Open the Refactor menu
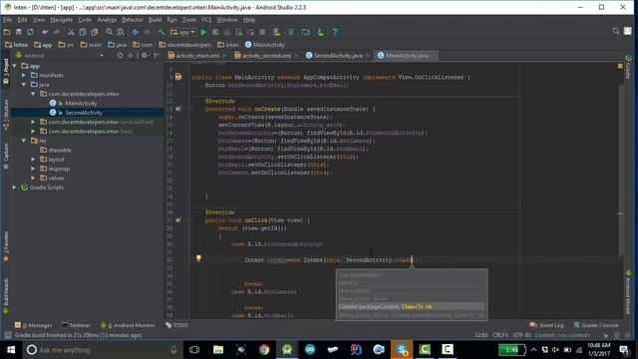638x359 pixels. click(133, 20)
